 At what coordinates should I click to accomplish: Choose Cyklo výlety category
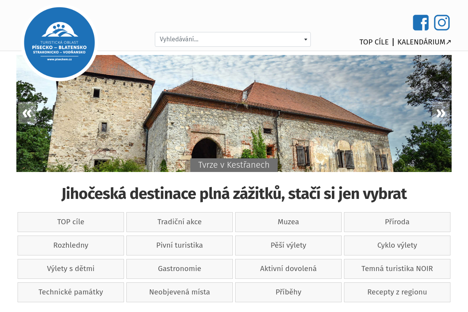(397, 245)
